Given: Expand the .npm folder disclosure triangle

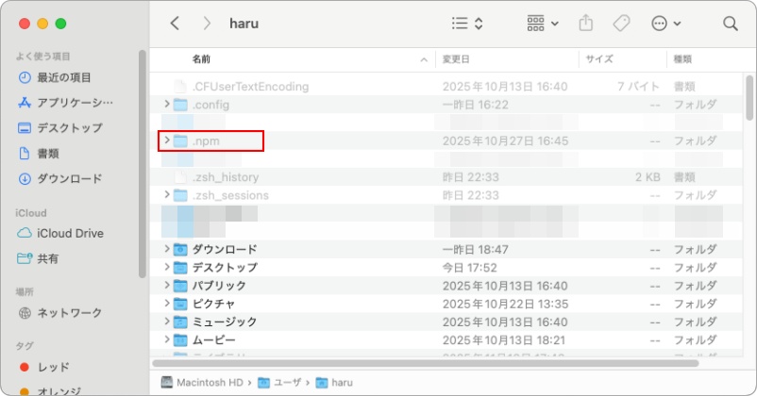Looking at the screenshot, I should click(x=167, y=140).
